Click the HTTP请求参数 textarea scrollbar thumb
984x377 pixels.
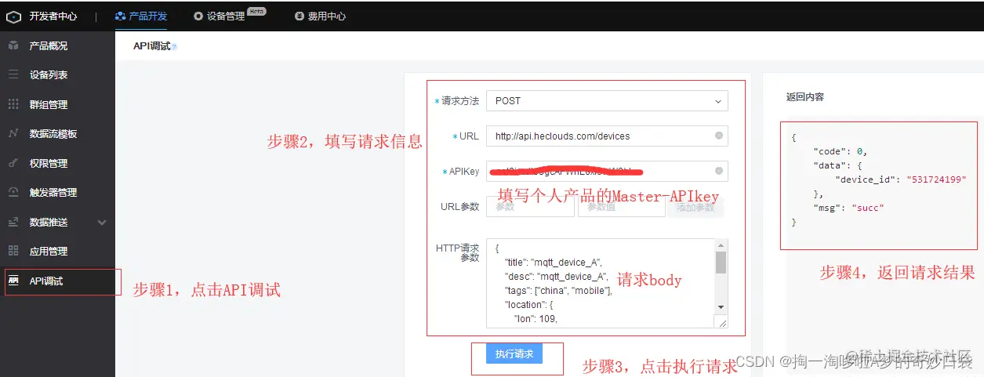[721, 263]
